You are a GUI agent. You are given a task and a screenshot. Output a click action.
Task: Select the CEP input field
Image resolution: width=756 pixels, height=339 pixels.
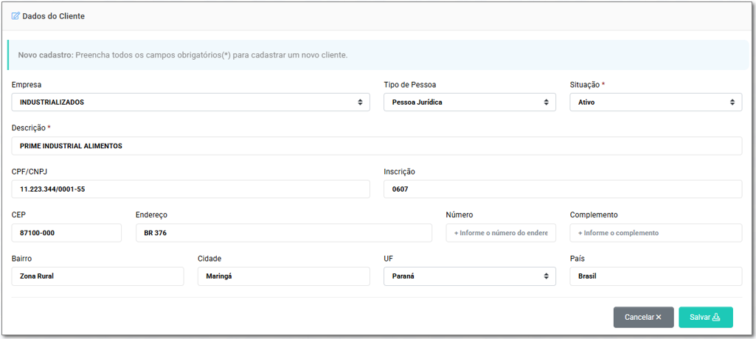[x=66, y=233]
